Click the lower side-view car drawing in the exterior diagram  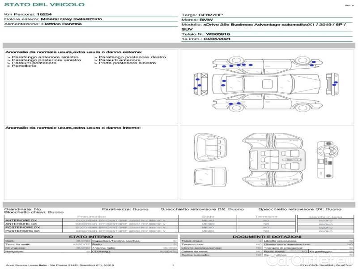pyautogui.click(x=267, y=103)
